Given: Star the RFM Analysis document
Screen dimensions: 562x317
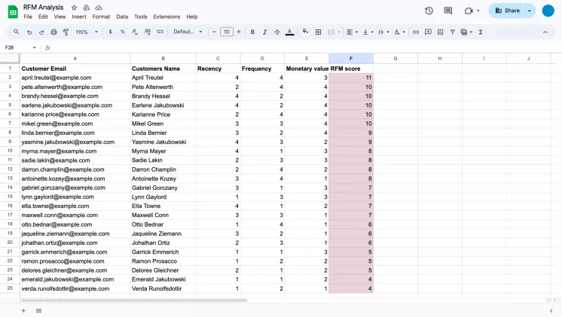Looking at the screenshot, I should [x=74, y=7].
